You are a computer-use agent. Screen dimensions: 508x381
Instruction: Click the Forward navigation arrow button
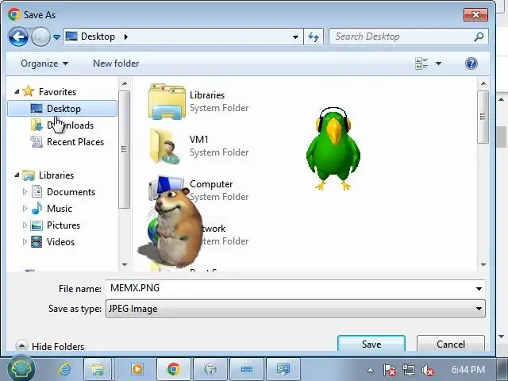pos(40,37)
